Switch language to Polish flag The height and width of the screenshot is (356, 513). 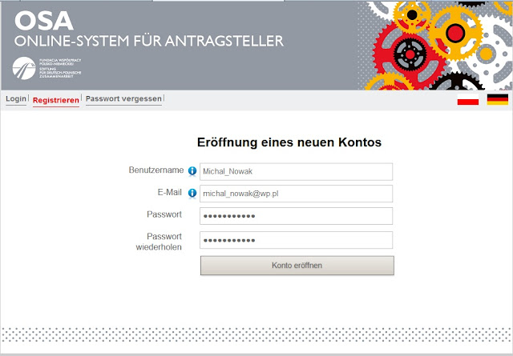[468, 99]
